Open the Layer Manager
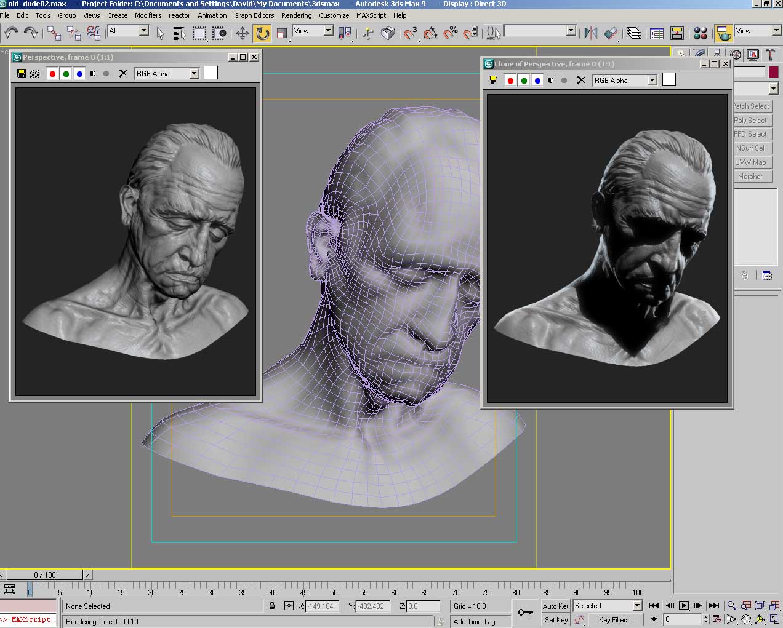The image size is (783, 628). click(x=634, y=33)
